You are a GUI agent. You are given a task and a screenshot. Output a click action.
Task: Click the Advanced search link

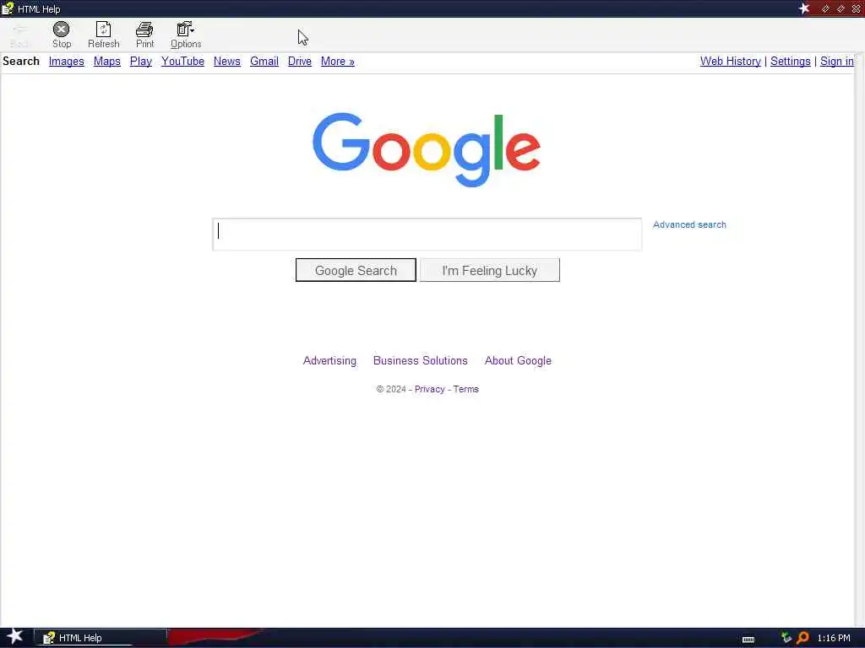click(689, 224)
